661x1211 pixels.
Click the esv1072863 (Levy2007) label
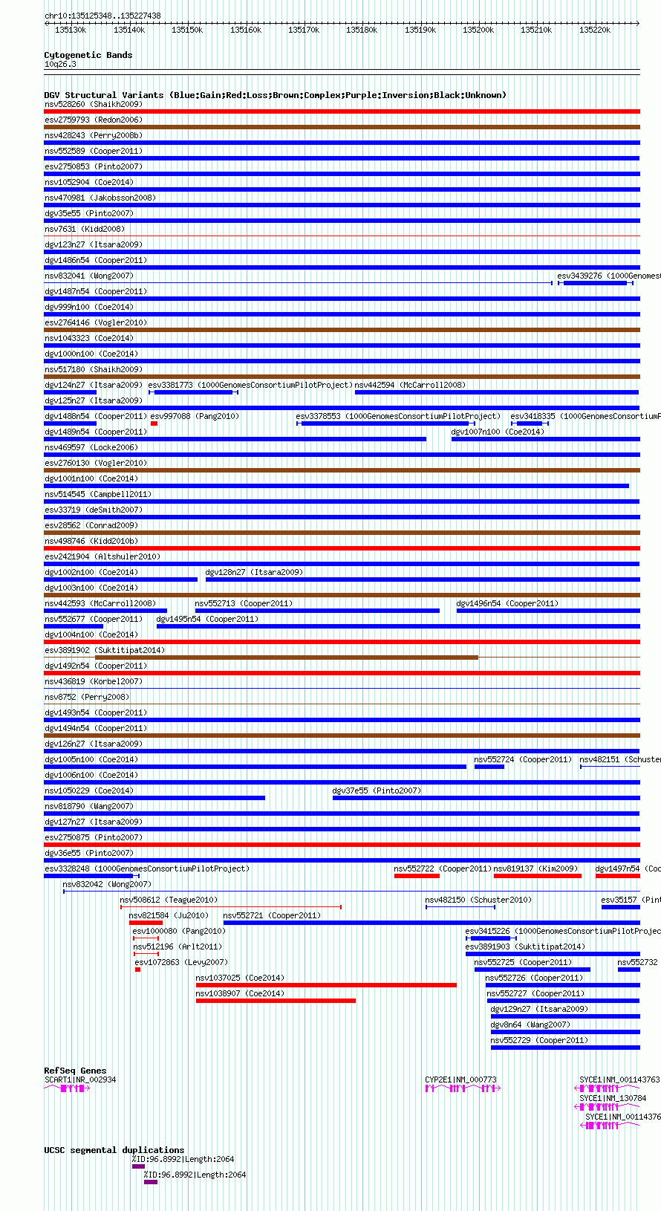181,962
